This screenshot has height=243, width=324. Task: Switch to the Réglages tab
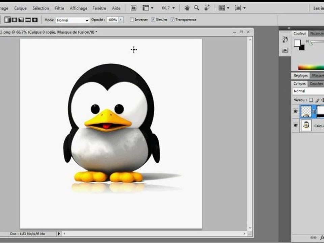[x=301, y=75]
